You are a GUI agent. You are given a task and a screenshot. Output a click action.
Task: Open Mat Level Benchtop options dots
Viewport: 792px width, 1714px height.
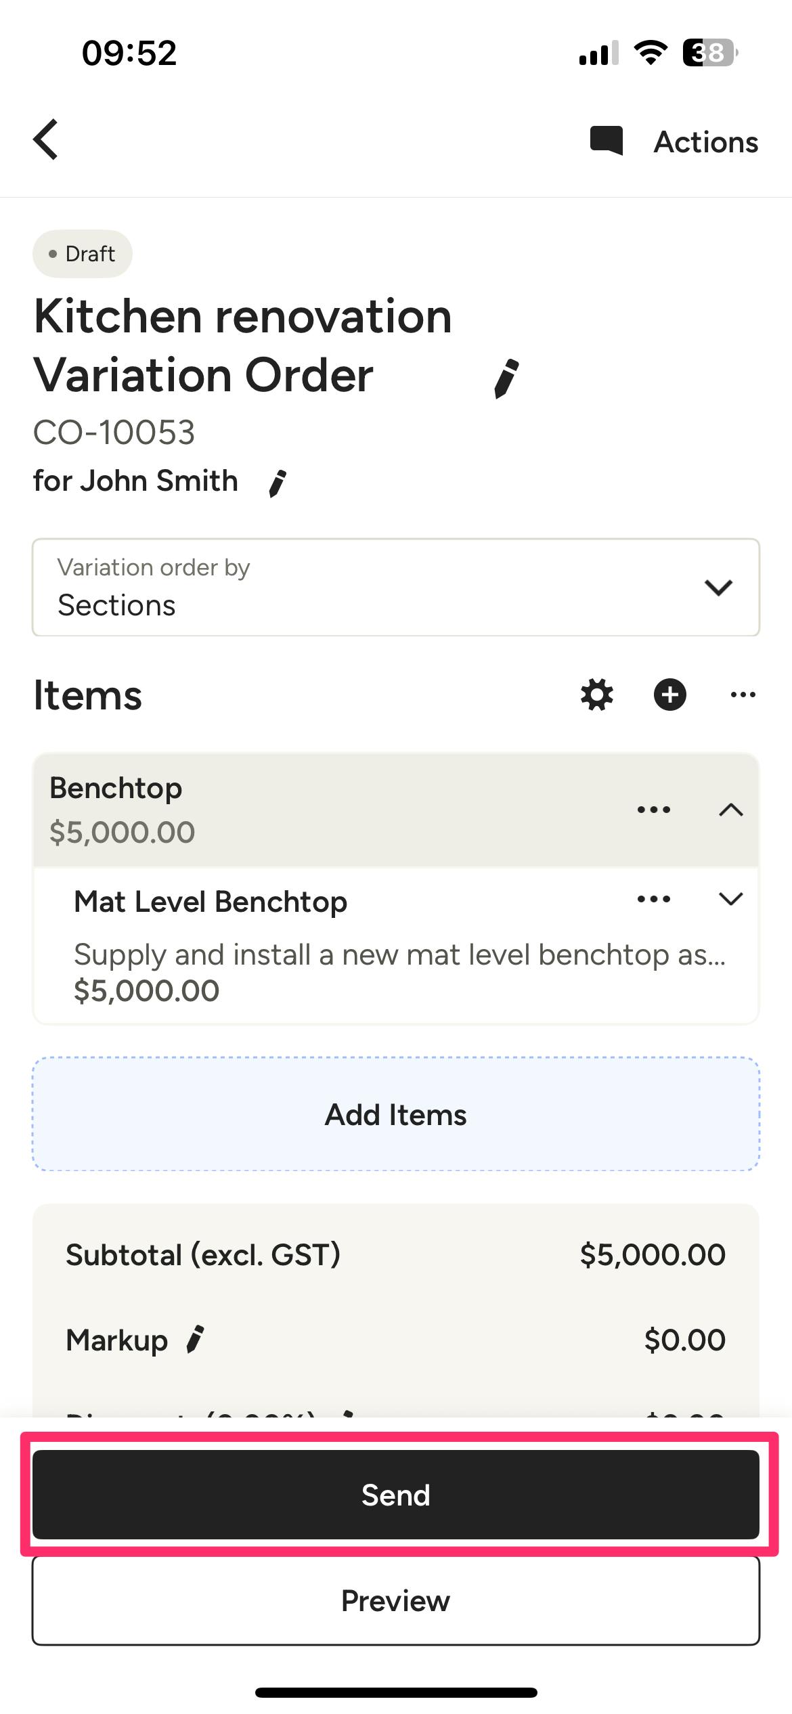(654, 899)
